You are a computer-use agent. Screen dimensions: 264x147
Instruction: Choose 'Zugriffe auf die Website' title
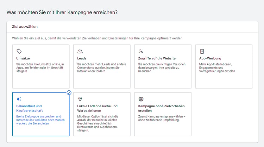pos(157,58)
